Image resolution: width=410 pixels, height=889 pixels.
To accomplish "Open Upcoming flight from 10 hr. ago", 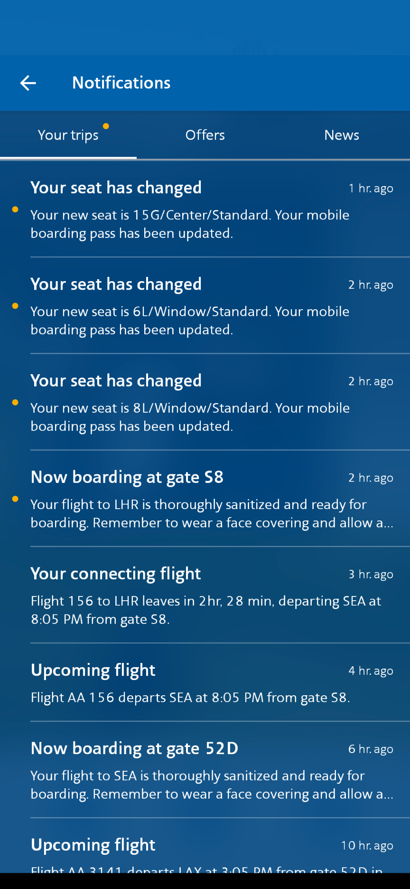I will 205,846.
